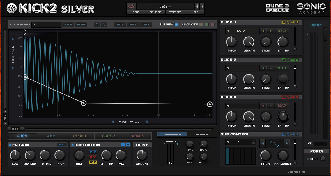Click the undo curve arrow icon
This screenshot has height=176, width=331.
coord(97,25)
